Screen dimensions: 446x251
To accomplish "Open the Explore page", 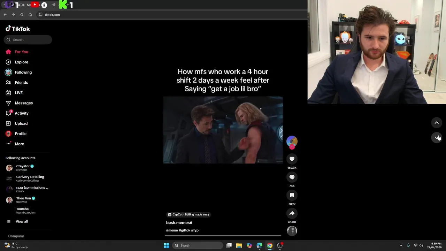I will pyautogui.click(x=21, y=62).
